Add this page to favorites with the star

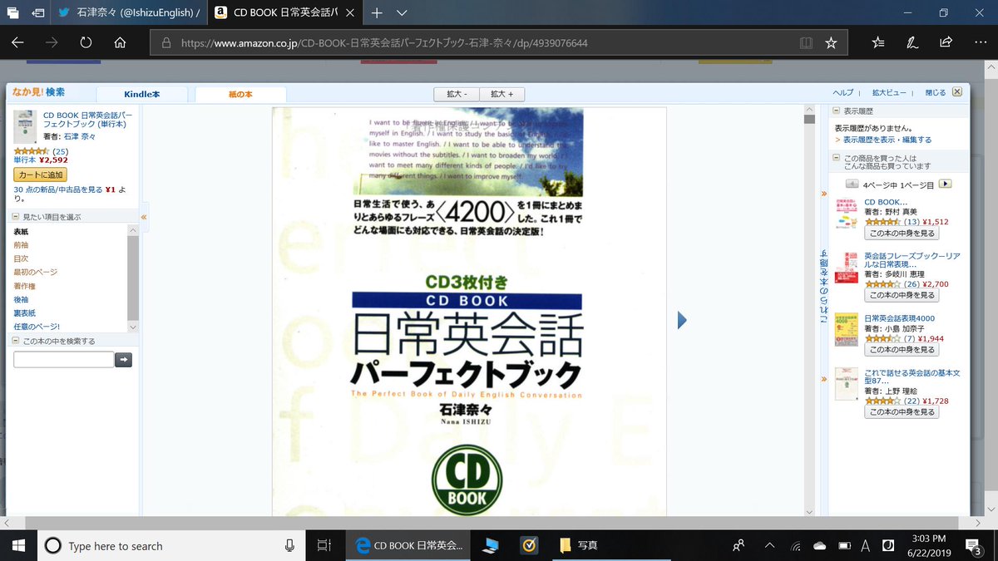click(x=830, y=42)
